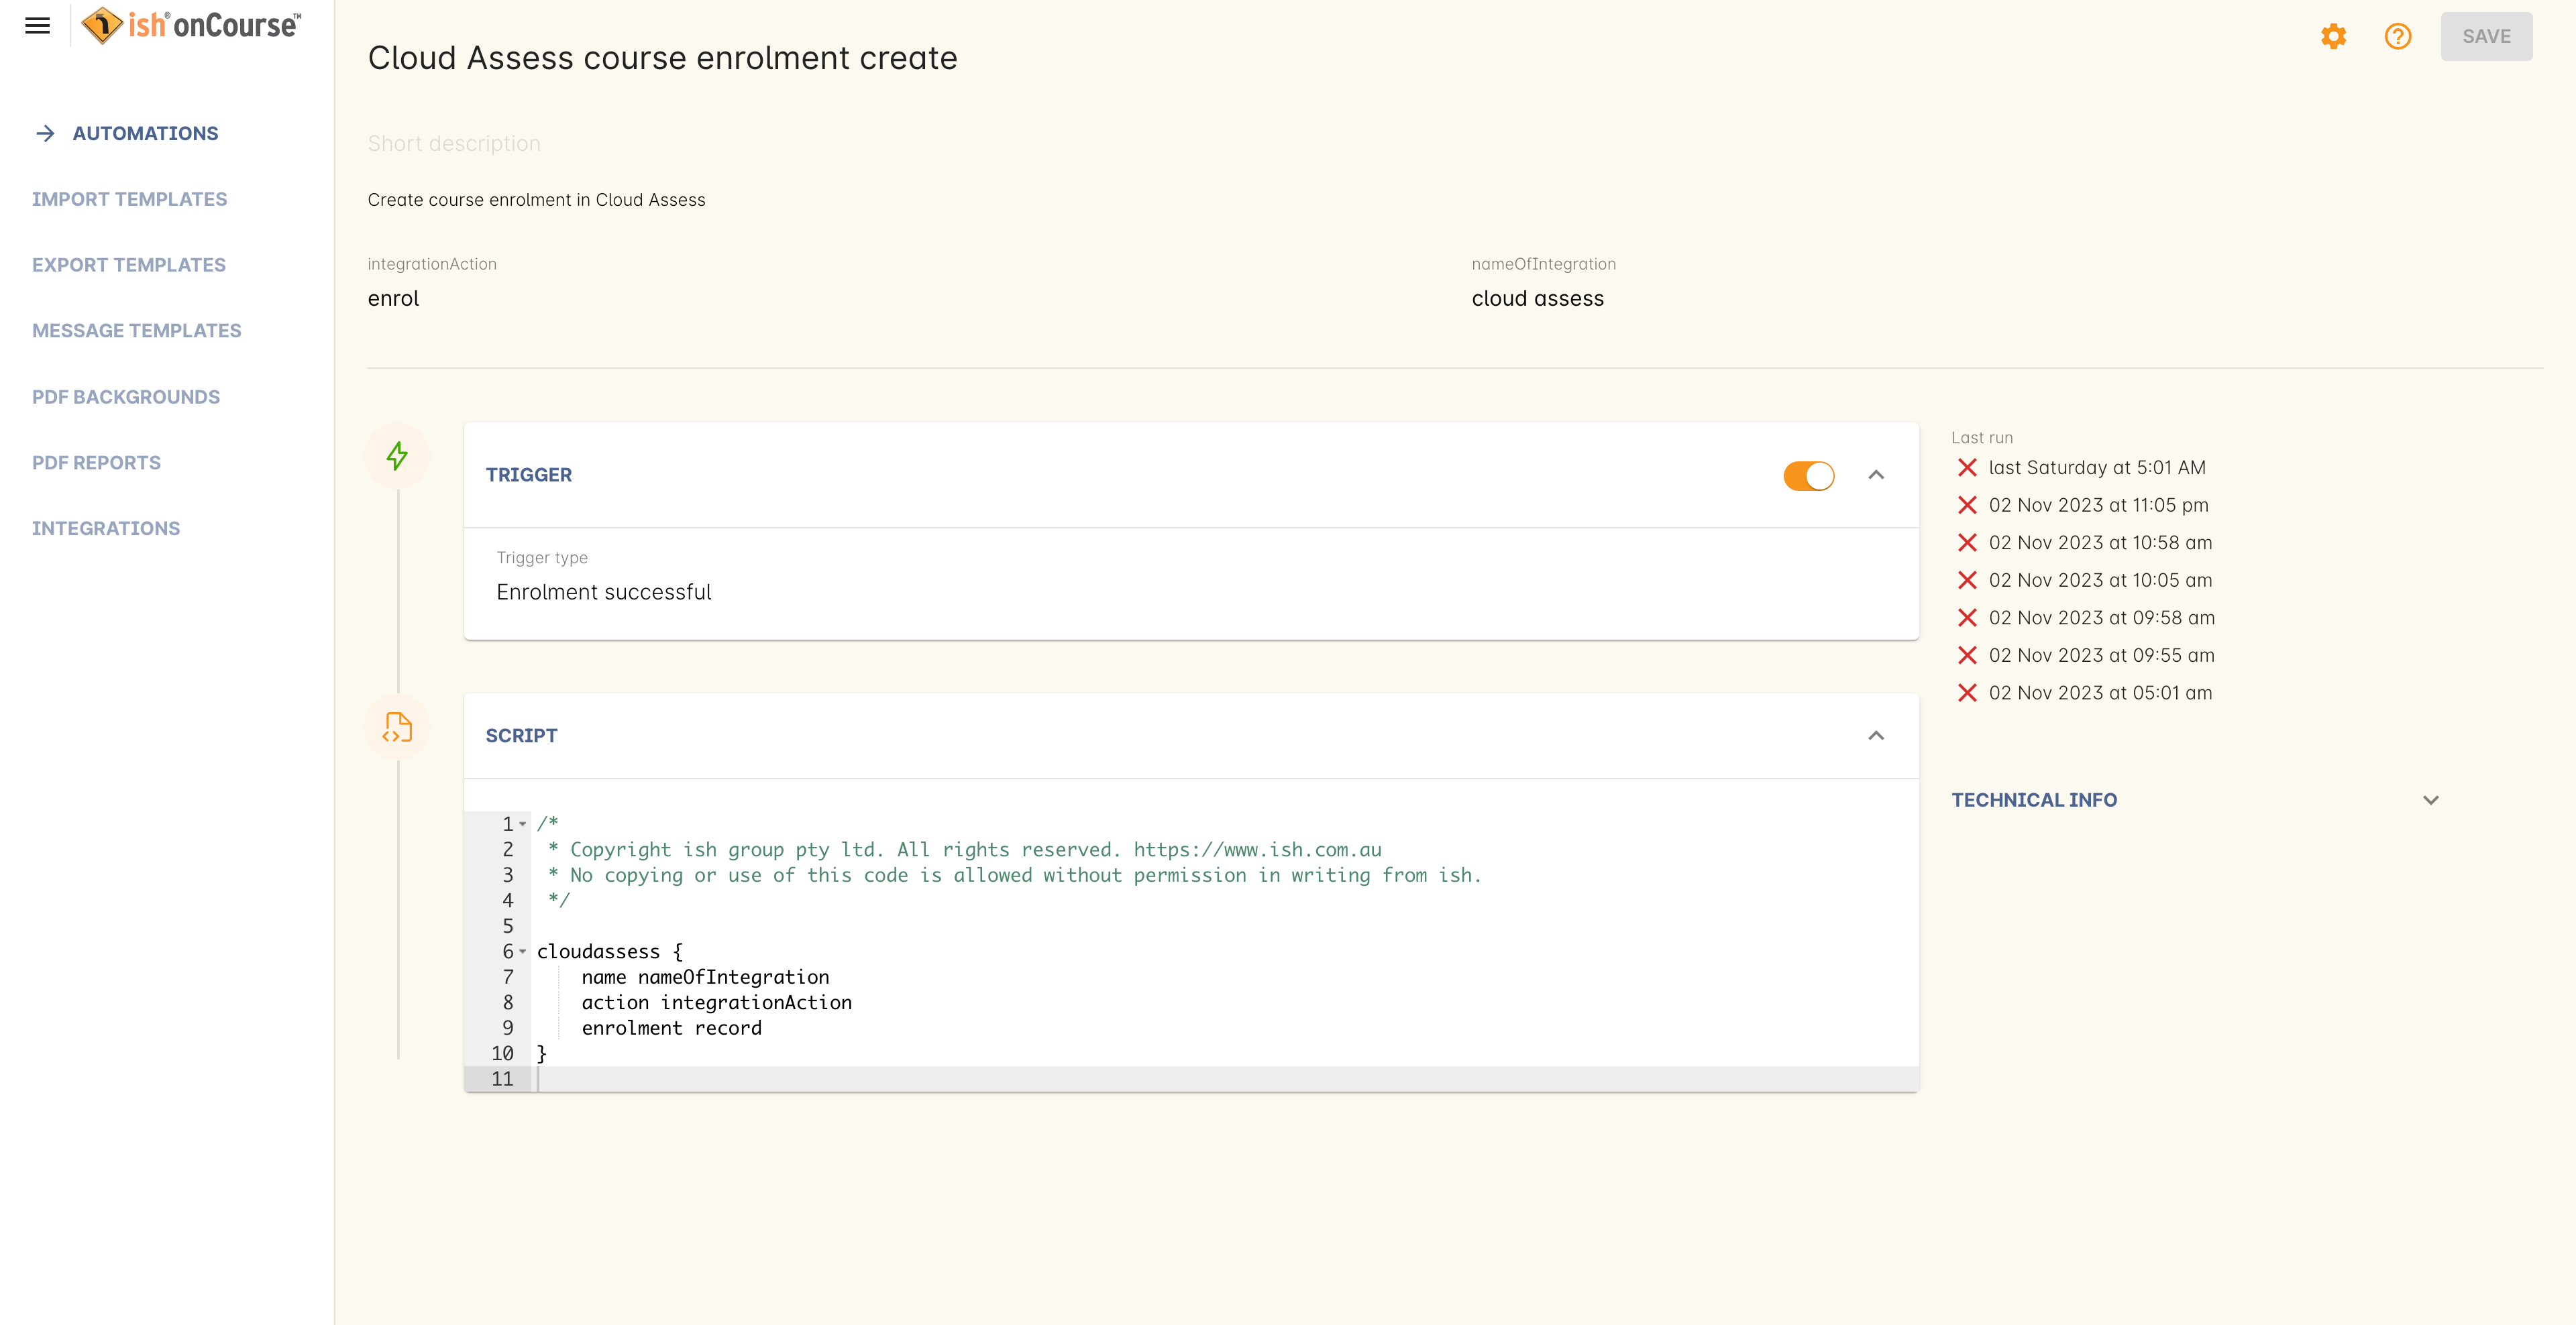The width and height of the screenshot is (2576, 1325).
Task: Click the TRIGGER heading
Action: 528,475
